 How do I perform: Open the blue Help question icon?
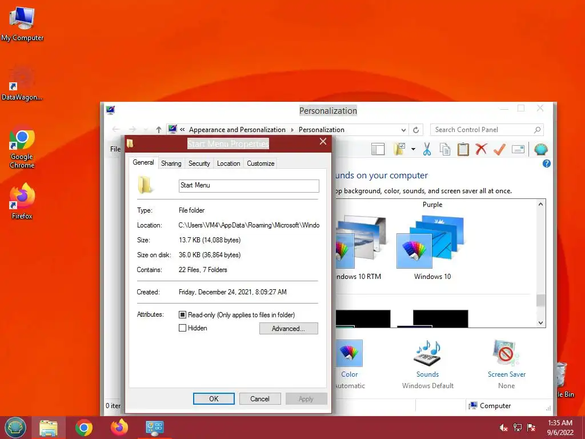(x=547, y=163)
